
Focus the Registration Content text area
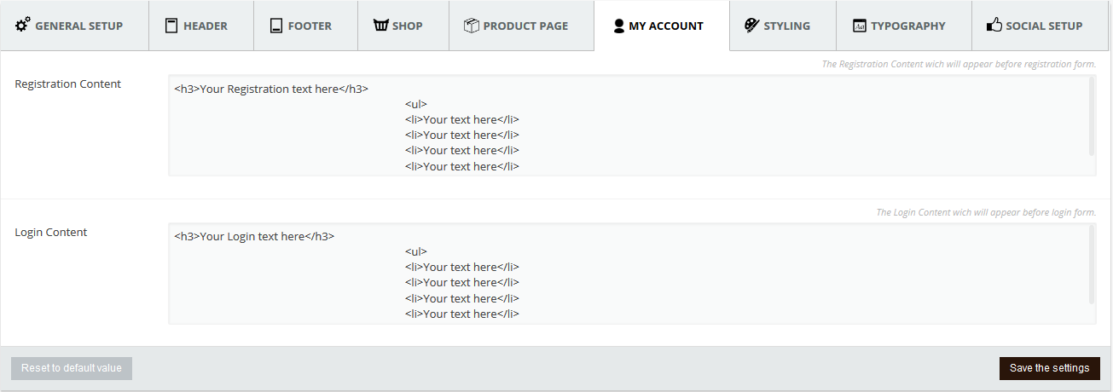tap(632, 125)
